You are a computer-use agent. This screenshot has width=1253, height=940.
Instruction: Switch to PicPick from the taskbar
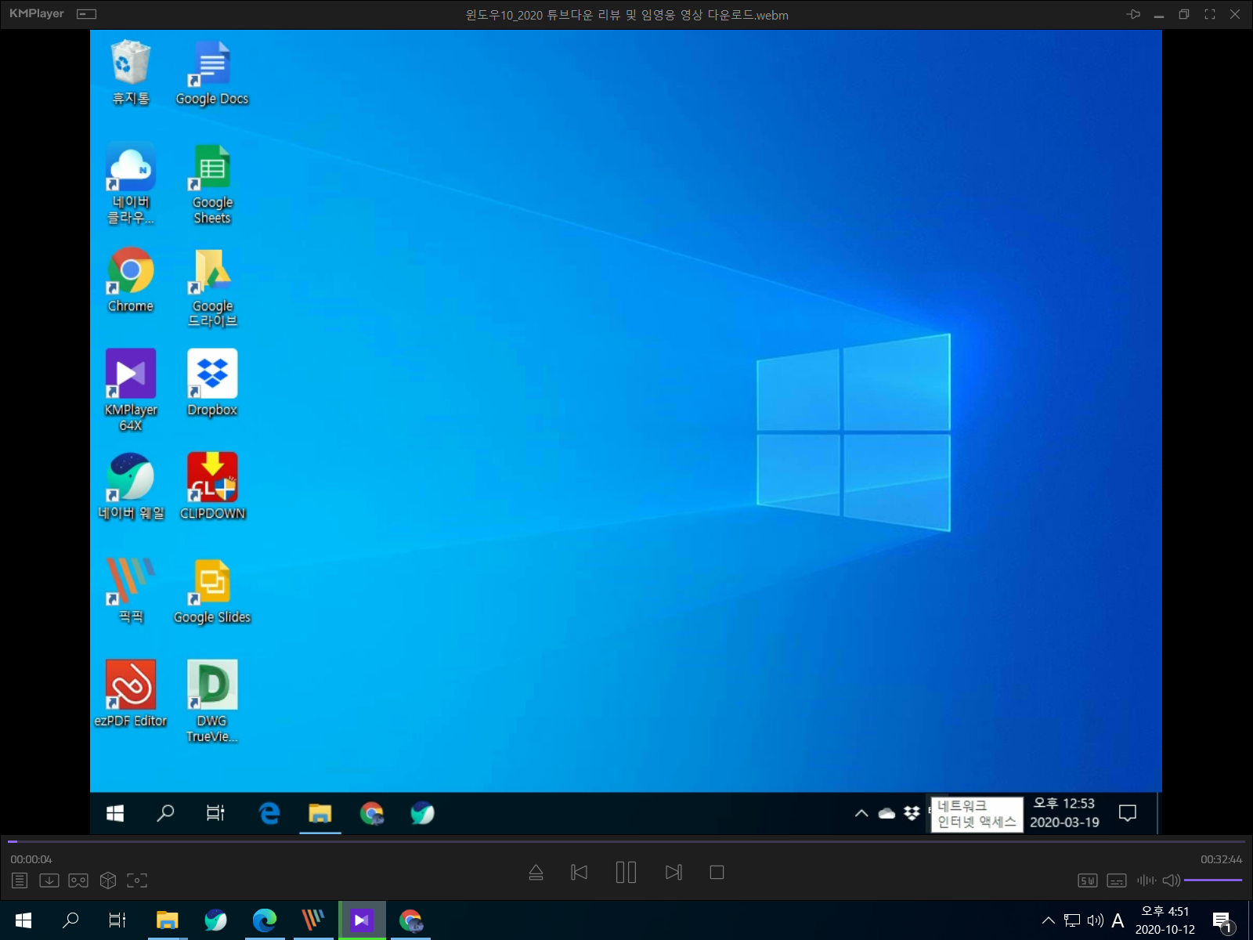coord(312,920)
